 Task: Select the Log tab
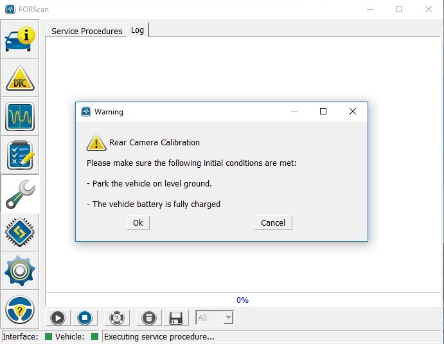[x=138, y=30]
